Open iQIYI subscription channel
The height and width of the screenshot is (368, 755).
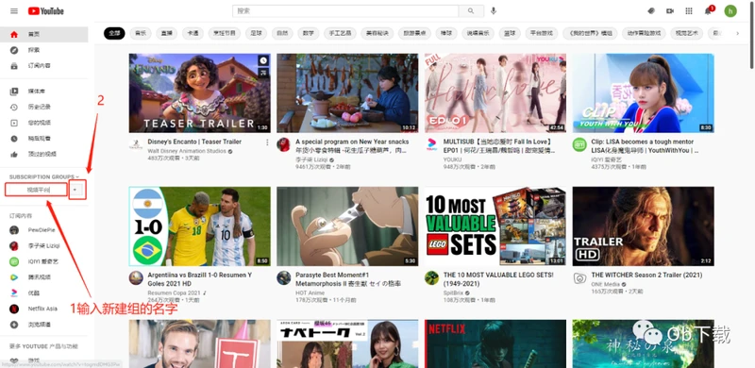coord(43,261)
